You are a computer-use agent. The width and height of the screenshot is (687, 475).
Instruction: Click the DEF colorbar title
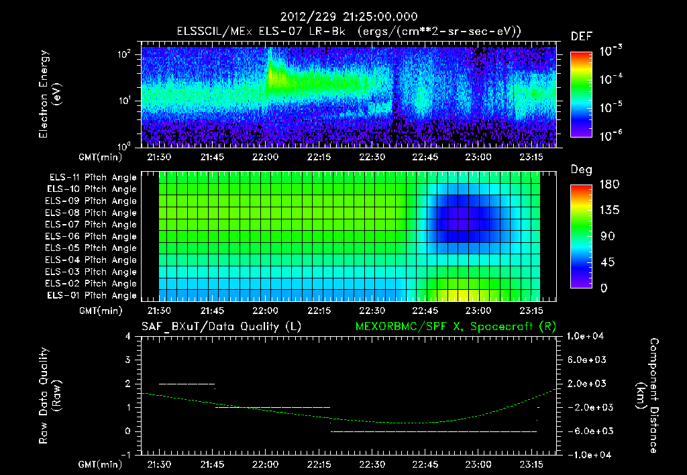click(582, 36)
